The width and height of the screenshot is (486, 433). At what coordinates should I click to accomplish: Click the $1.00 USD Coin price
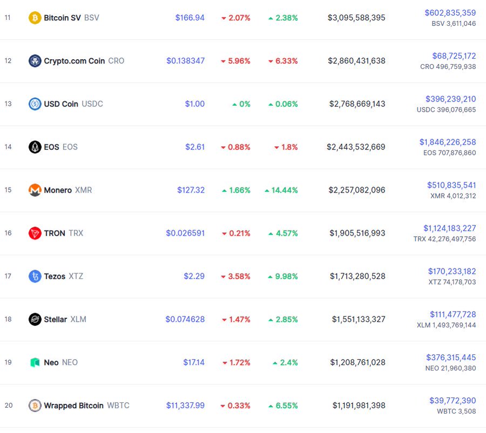195,104
